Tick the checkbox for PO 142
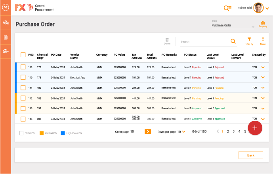The width and height of the screenshot is (273, 174). pos(23,98)
